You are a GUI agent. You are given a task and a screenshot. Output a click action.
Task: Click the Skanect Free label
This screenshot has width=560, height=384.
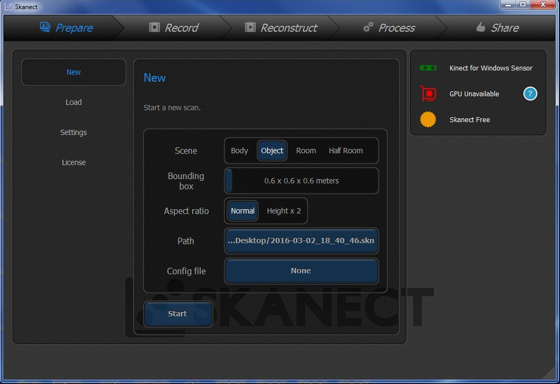[470, 119]
